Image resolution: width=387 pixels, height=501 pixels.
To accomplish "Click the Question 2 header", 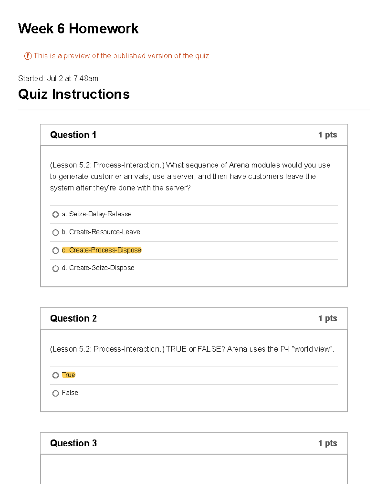I will (x=73, y=318).
